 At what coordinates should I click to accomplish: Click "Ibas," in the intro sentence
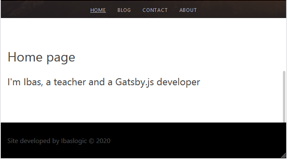33,82
